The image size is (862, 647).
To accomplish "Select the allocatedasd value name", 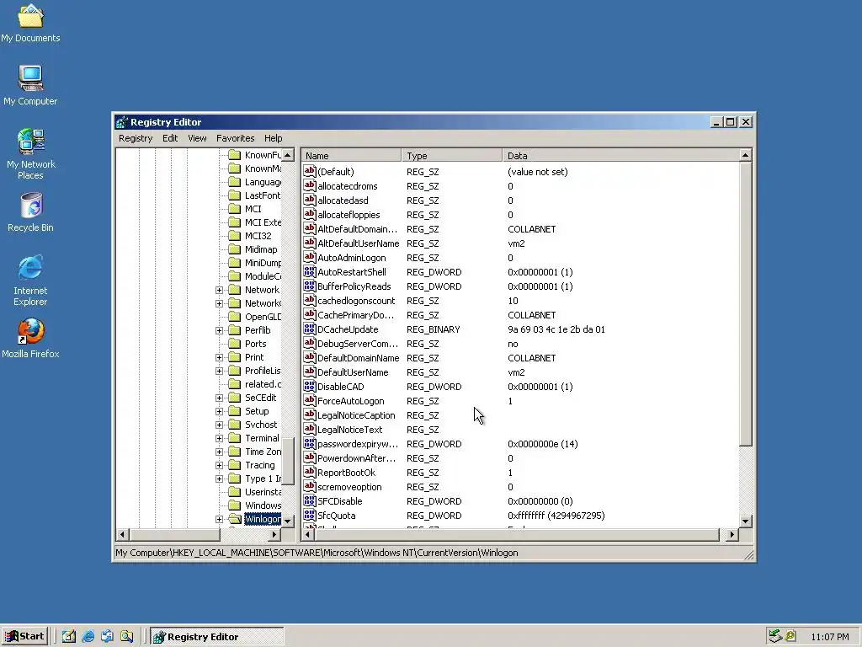I will click(x=343, y=201).
